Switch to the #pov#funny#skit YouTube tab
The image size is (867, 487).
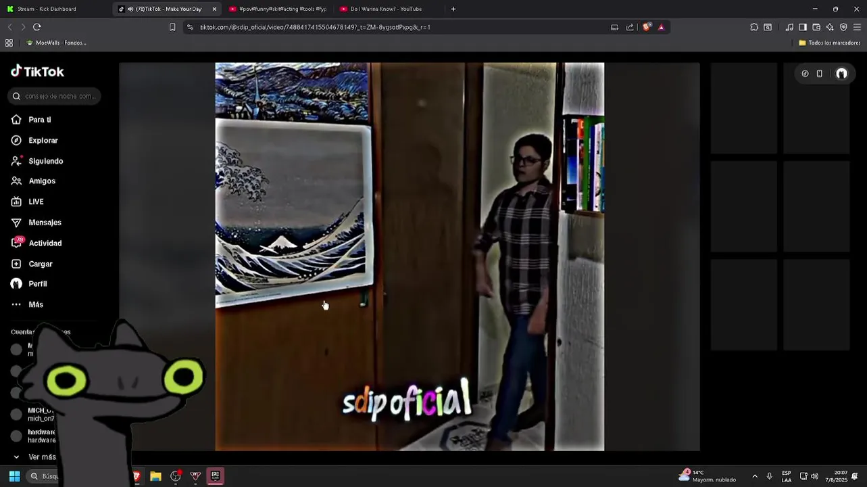(x=278, y=9)
